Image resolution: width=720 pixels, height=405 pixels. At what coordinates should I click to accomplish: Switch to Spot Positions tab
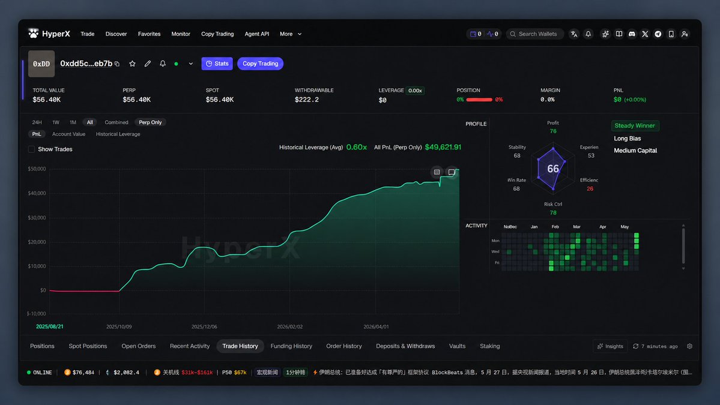tap(88, 346)
